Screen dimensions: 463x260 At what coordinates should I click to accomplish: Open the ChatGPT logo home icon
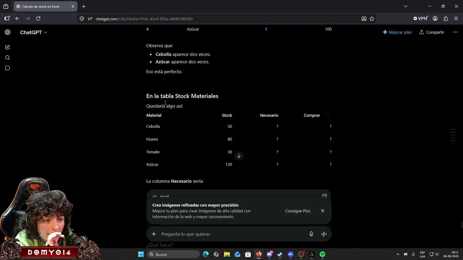pyautogui.click(x=7, y=32)
